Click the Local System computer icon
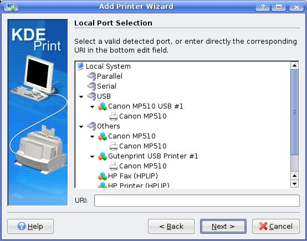 [80, 66]
